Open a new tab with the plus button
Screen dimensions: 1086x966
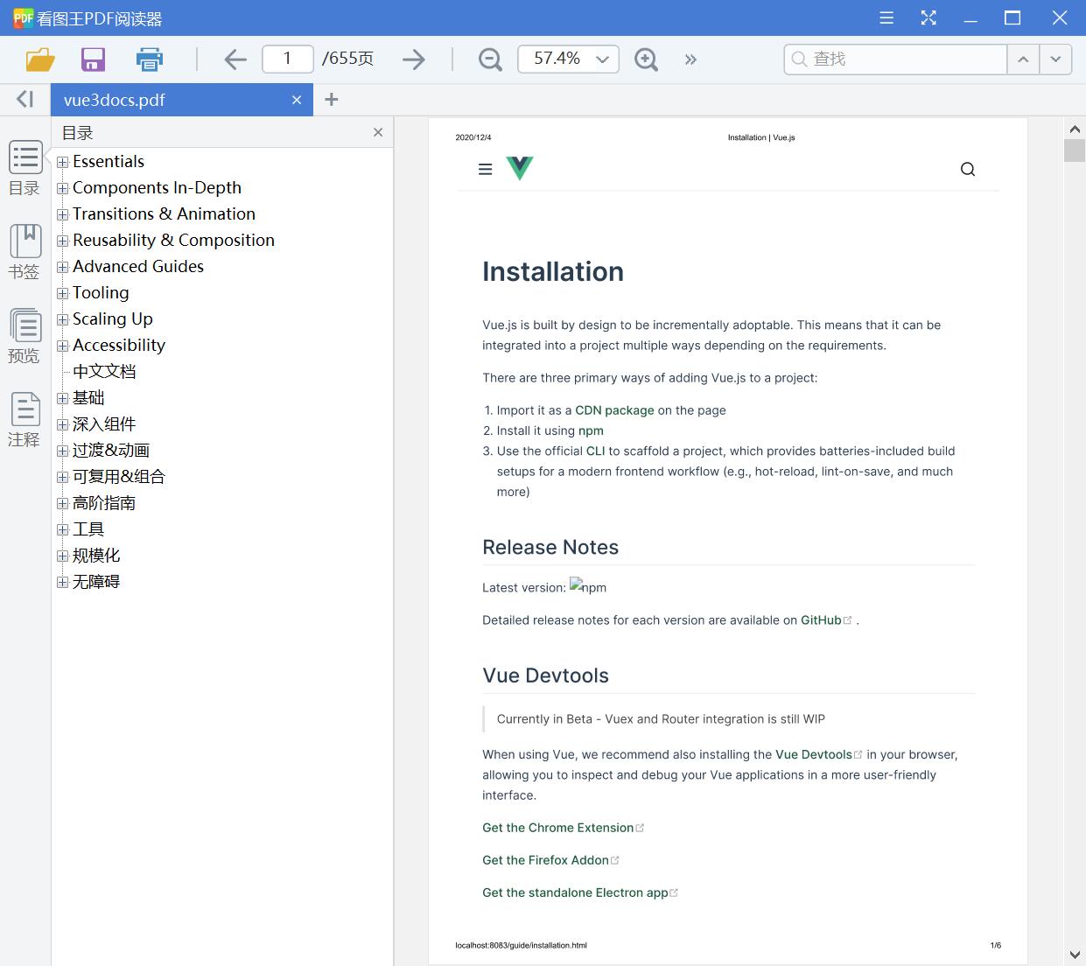(x=331, y=100)
